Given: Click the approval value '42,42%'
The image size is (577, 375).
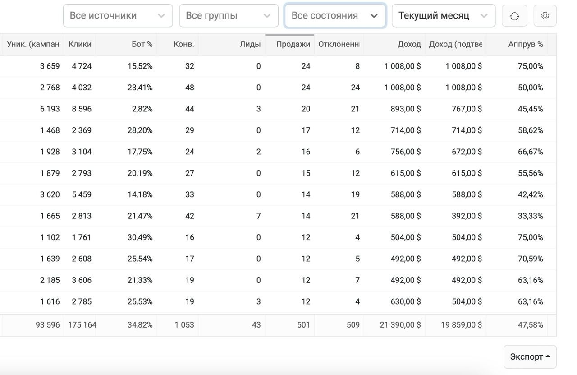Looking at the screenshot, I should pyautogui.click(x=531, y=194).
